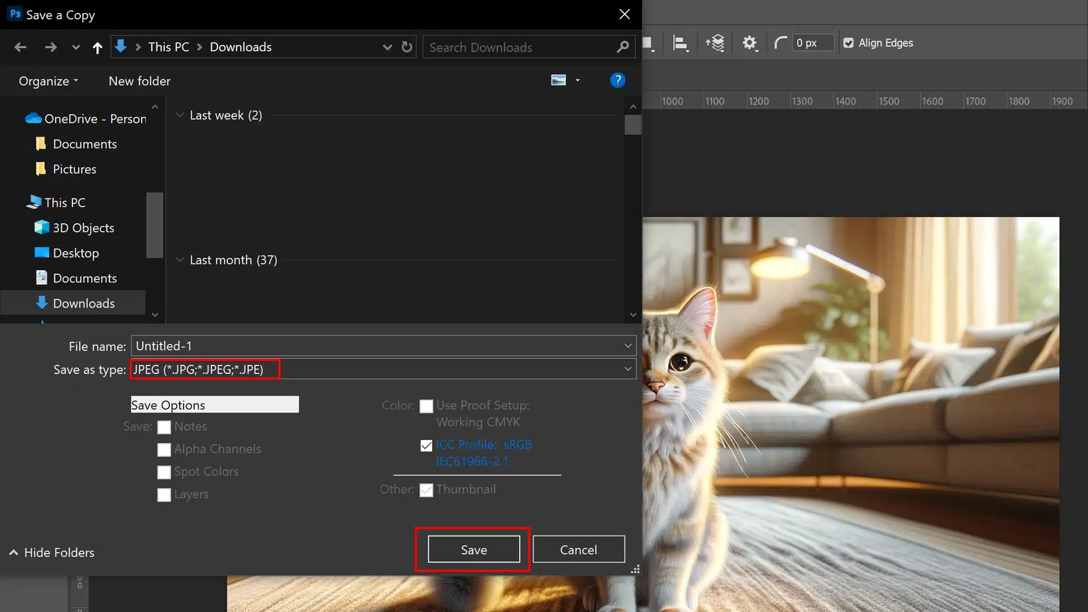Open 3D Objects folder

click(x=74, y=228)
